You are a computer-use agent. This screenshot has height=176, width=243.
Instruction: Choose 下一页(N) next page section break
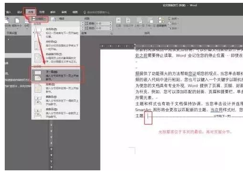[x=56, y=75]
